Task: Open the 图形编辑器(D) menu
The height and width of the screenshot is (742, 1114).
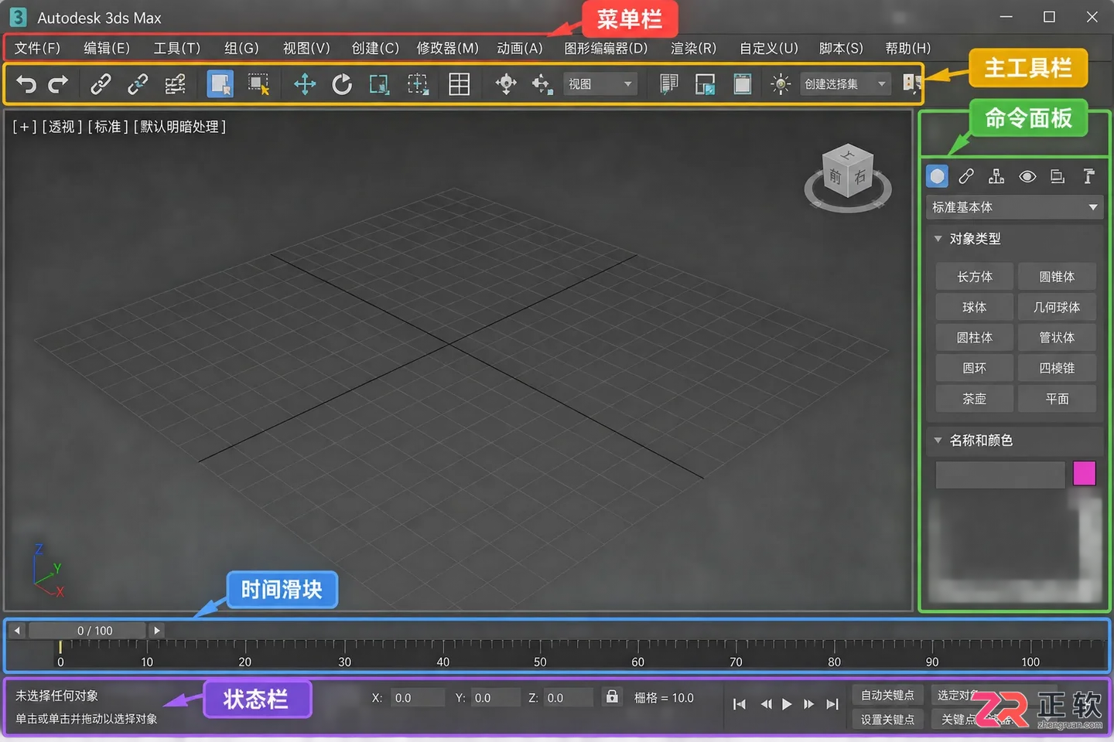Action: pyautogui.click(x=606, y=48)
